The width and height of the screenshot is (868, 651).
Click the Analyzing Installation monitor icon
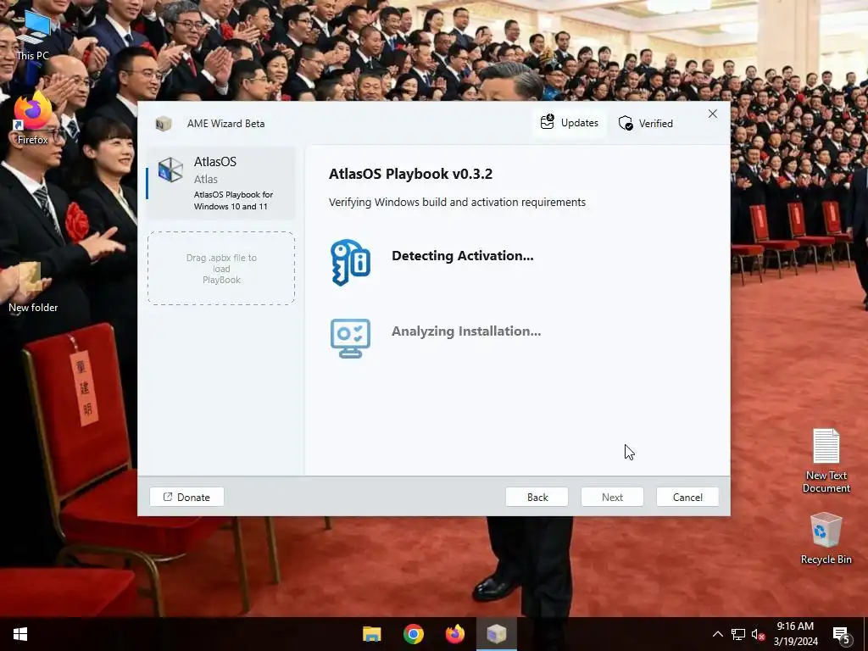click(350, 338)
